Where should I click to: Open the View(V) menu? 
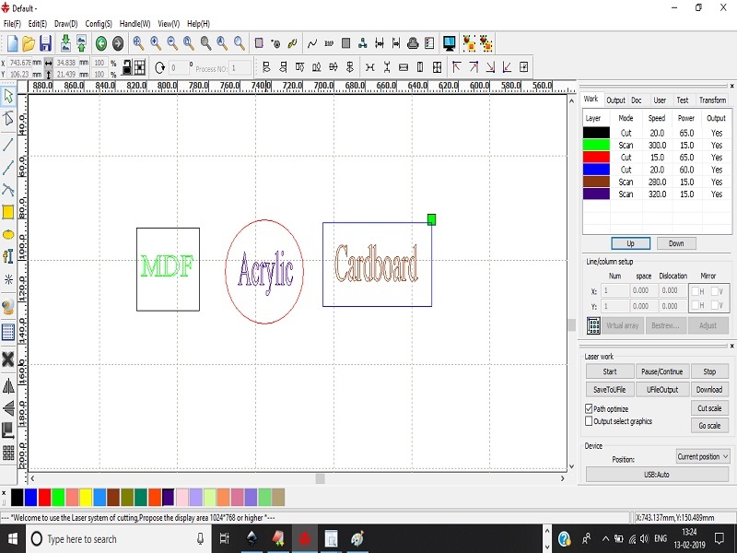[x=169, y=24]
